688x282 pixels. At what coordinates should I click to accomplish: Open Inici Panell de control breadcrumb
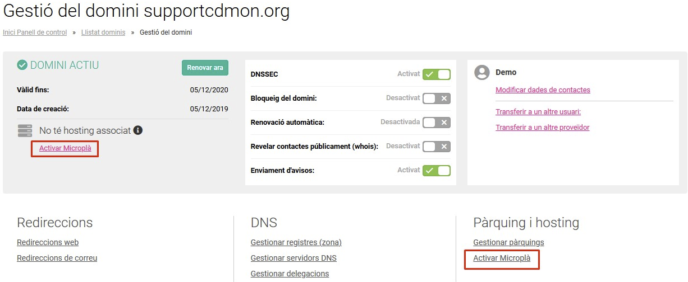pos(35,32)
